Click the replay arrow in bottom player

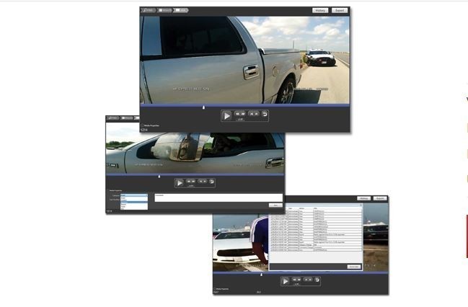317,280
